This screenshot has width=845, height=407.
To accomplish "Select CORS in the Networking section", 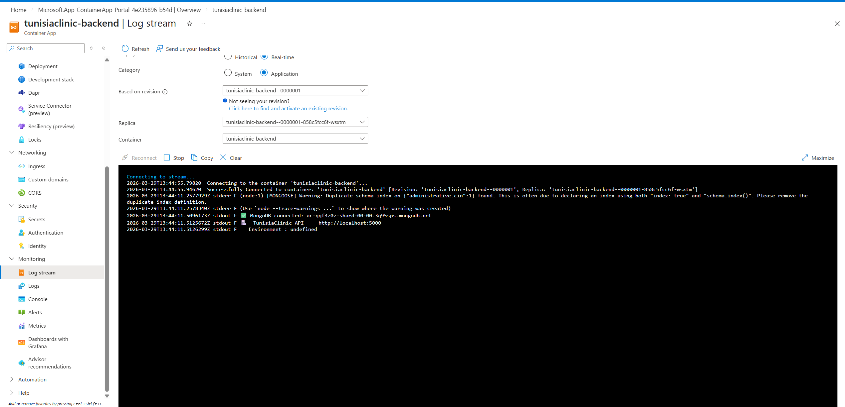I will (34, 193).
